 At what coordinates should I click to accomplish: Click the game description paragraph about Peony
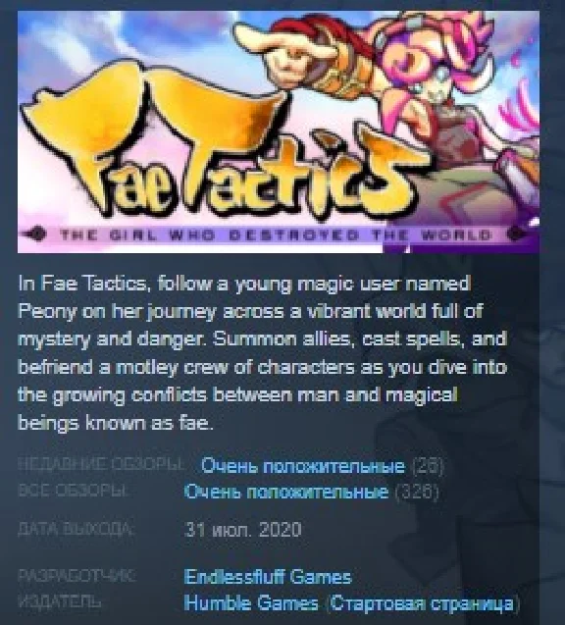[263, 353]
